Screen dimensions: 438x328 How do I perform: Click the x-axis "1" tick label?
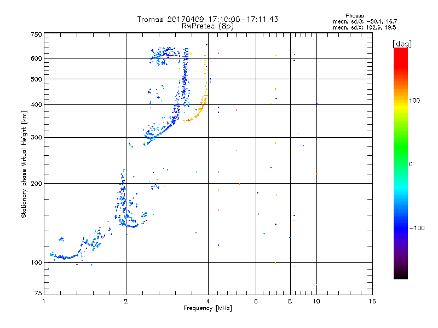pyautogui.click(x=44, y=301)
